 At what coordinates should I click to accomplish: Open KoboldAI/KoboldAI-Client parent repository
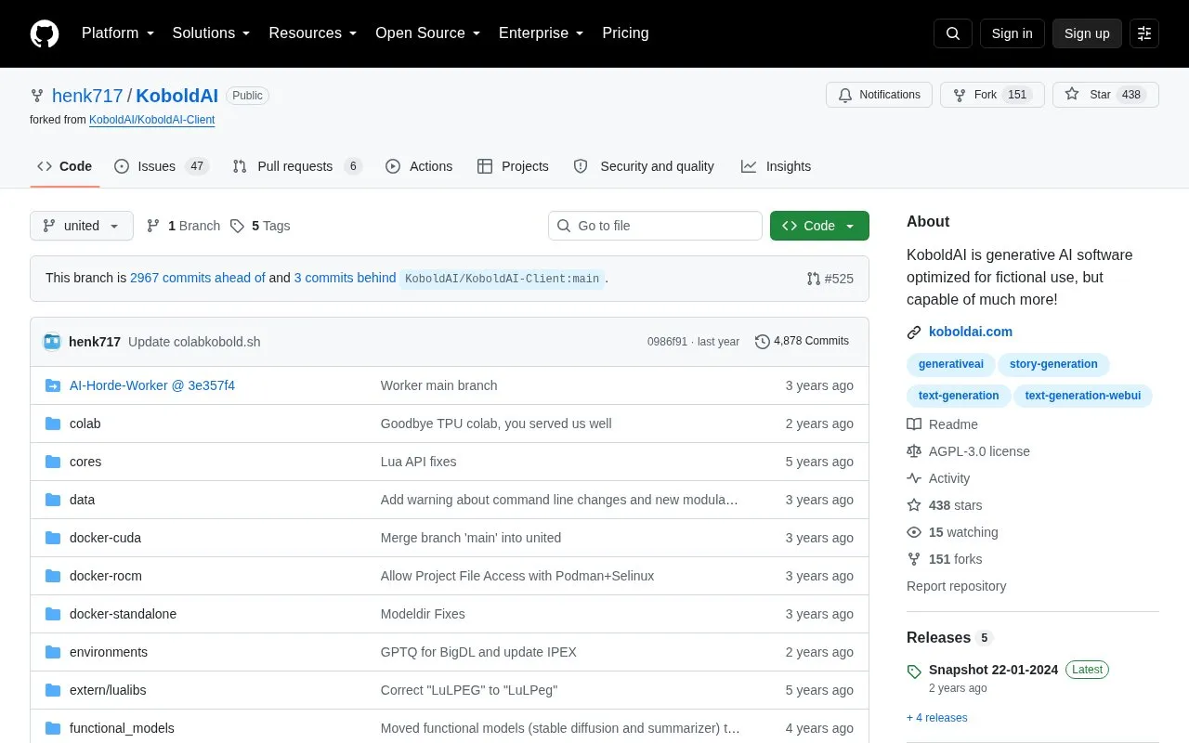coord(152,120)
